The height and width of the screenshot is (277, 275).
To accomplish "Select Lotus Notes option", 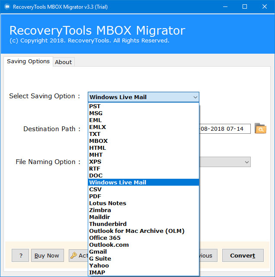I will 144,203.
